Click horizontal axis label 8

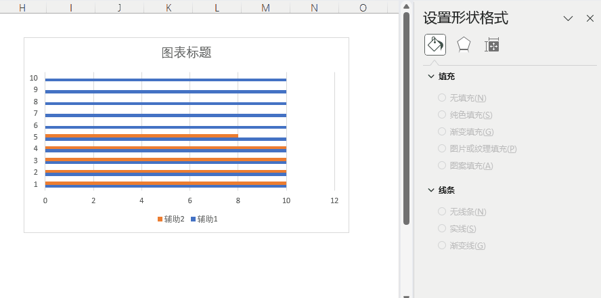pos(238,200)
